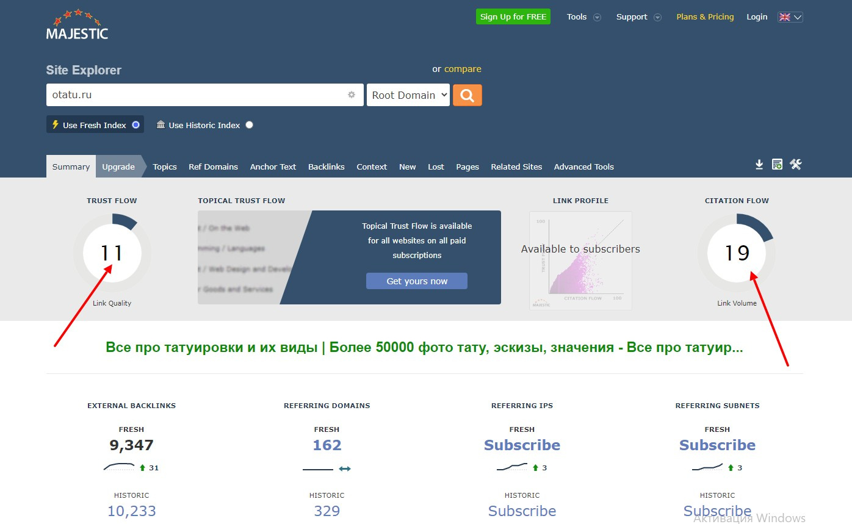
Task: Open the Related Sites tab
Action: (x=516, y=167)
